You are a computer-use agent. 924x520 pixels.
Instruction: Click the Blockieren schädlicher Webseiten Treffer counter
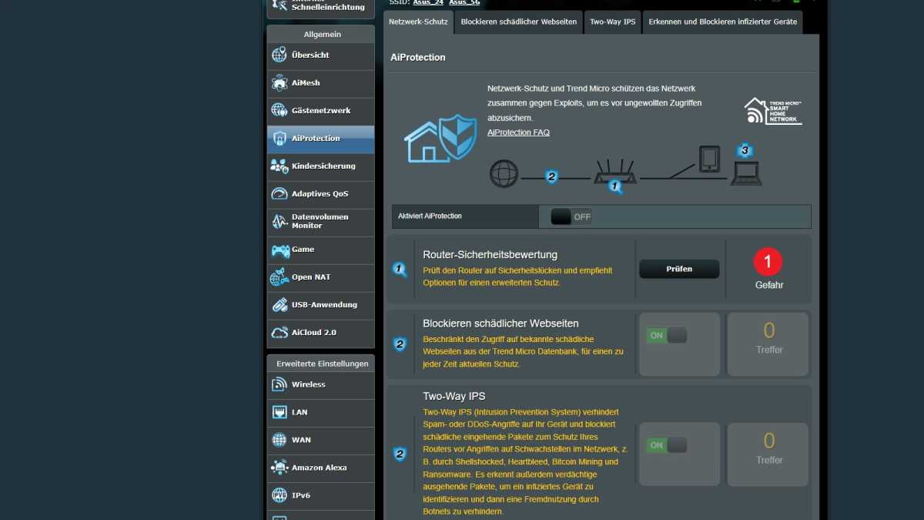pyautogui.click(x=768, y=344)
